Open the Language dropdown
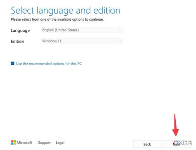Viewport: 196px width, 150px height. coord(82,30)
